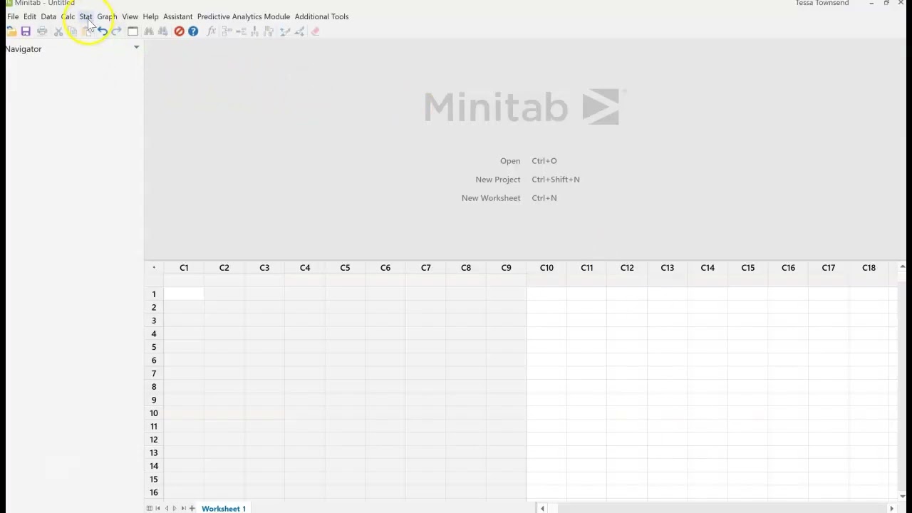Select the Worksheet 1 tab
The height and width of the screenshot is (513, 912).
point(224,508)
